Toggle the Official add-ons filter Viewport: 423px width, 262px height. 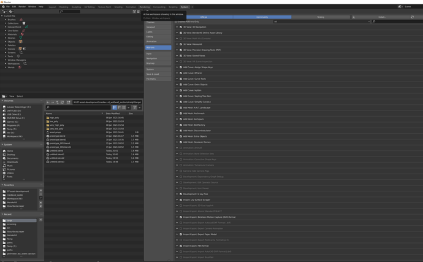coord(204,17)
